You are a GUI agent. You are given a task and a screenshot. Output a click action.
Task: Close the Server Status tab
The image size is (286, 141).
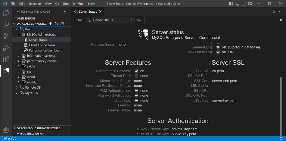coord(100,11)
